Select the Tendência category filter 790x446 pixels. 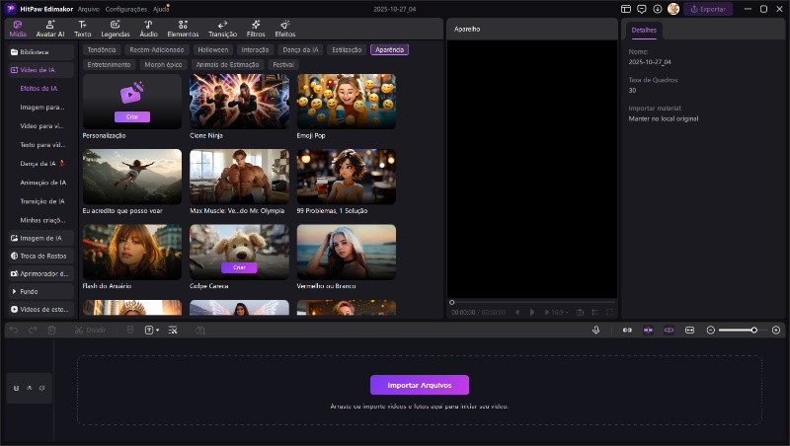click(x=102, y=49)
